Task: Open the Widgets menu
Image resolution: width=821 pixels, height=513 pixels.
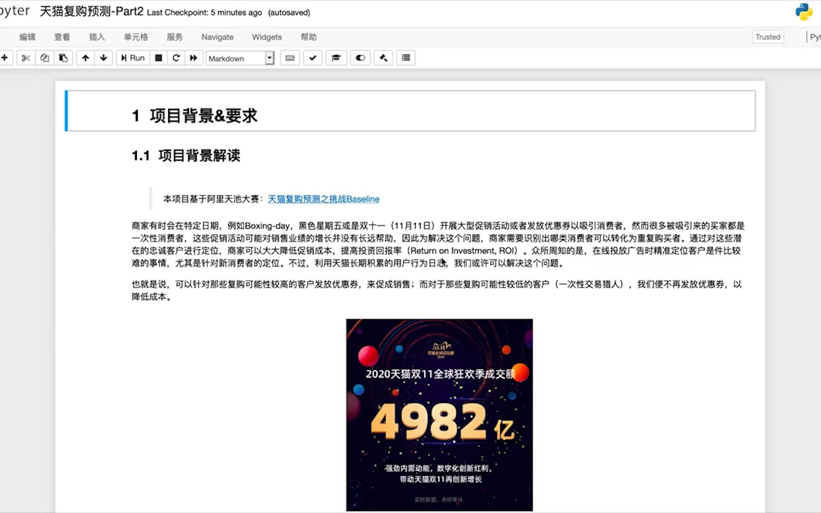Action: pos(267,37)
